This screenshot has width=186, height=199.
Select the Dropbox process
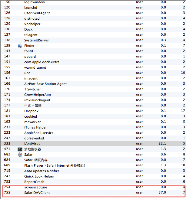coord(32,111)
